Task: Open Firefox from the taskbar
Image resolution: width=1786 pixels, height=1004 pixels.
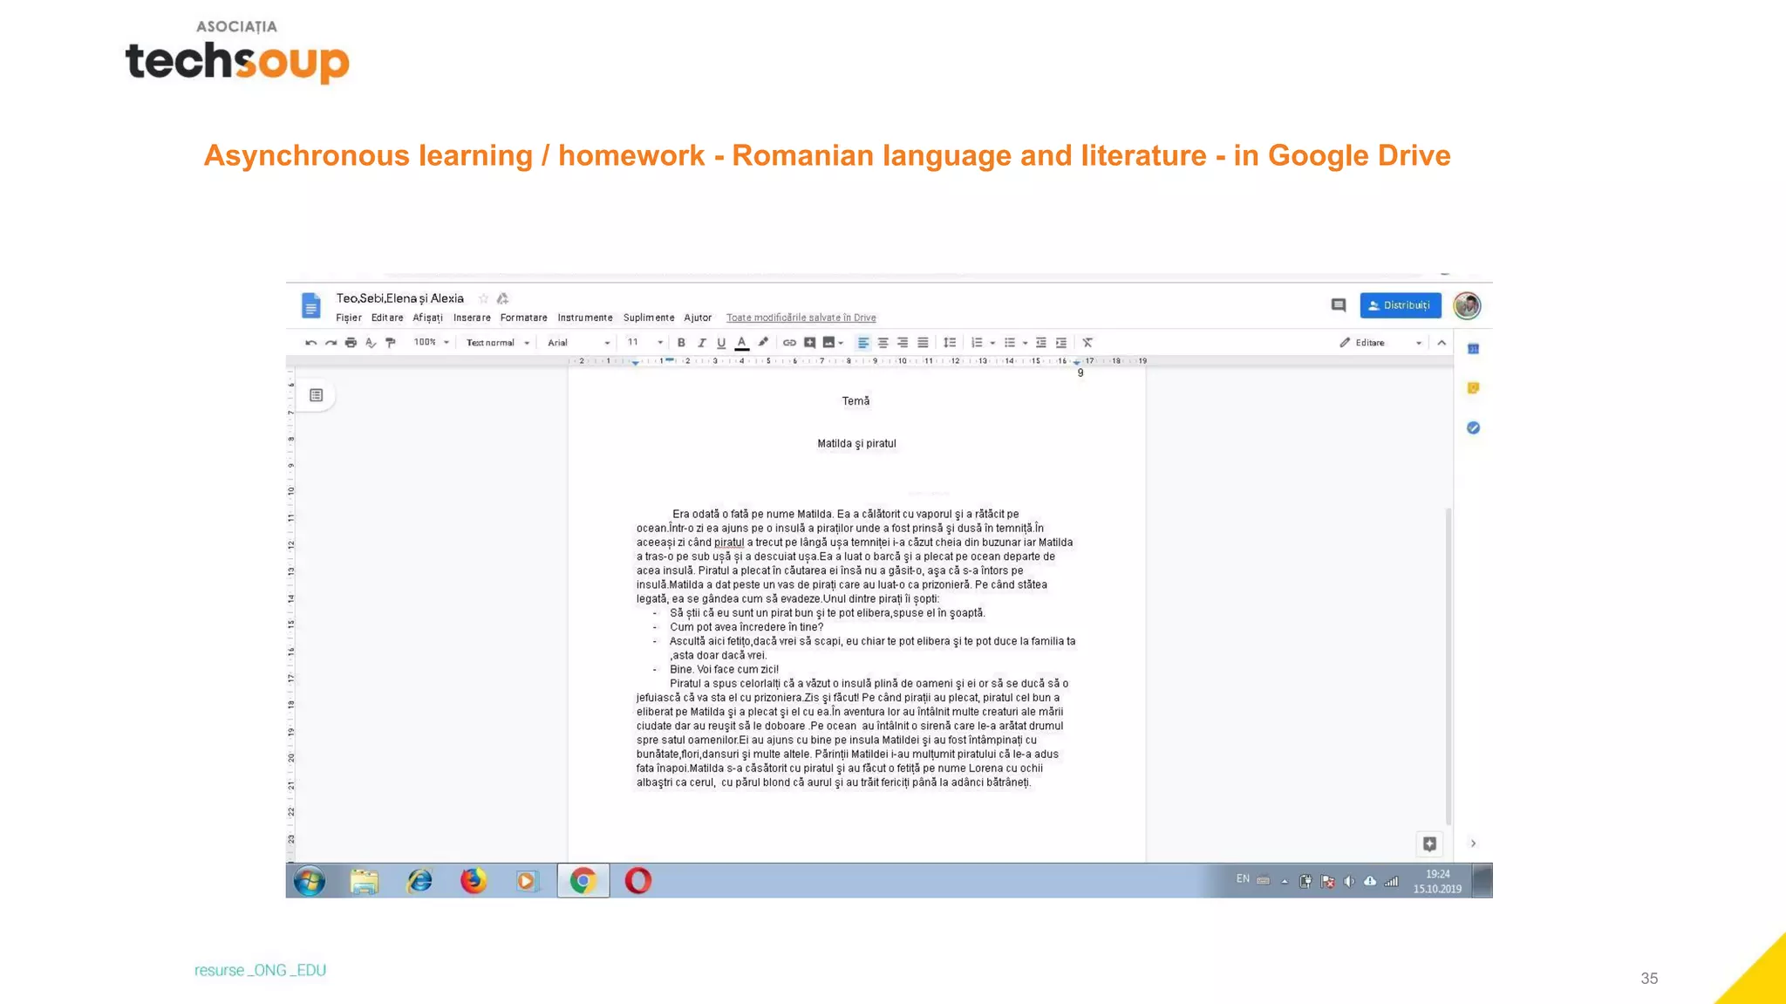Action: (x=474, y=881)
